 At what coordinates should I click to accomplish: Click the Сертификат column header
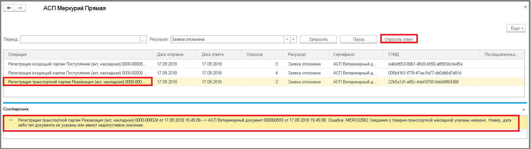pos(356,54)
